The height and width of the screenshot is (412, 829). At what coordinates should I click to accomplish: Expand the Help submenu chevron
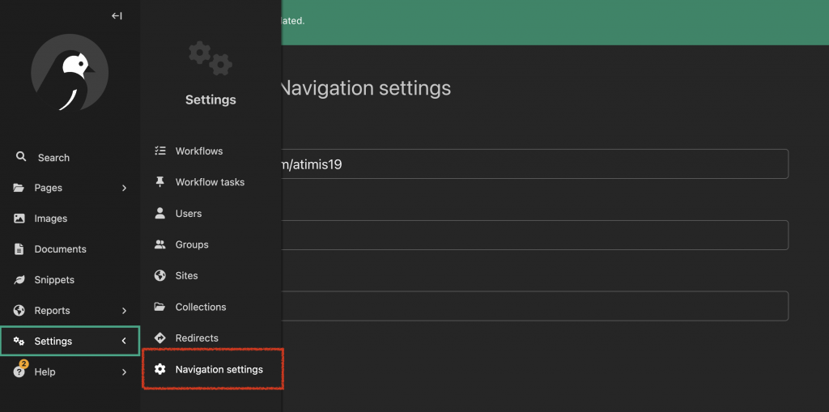pos(124,372)
